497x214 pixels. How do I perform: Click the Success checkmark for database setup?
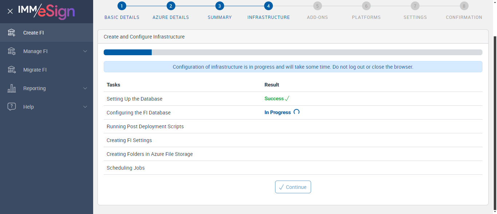tap(287, 98)
